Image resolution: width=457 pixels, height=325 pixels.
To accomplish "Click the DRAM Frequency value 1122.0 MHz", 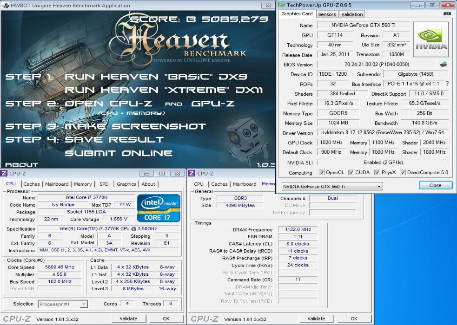I will tap(298, 229).
